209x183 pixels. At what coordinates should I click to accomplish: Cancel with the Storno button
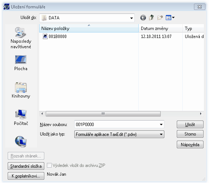[190, 134]
